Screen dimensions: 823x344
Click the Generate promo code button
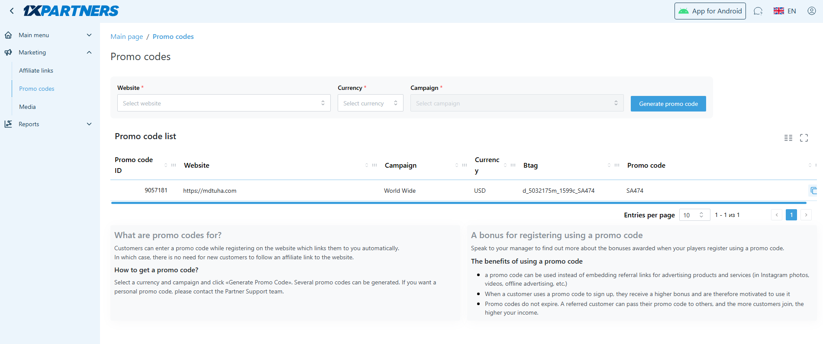tap(668, 104)
